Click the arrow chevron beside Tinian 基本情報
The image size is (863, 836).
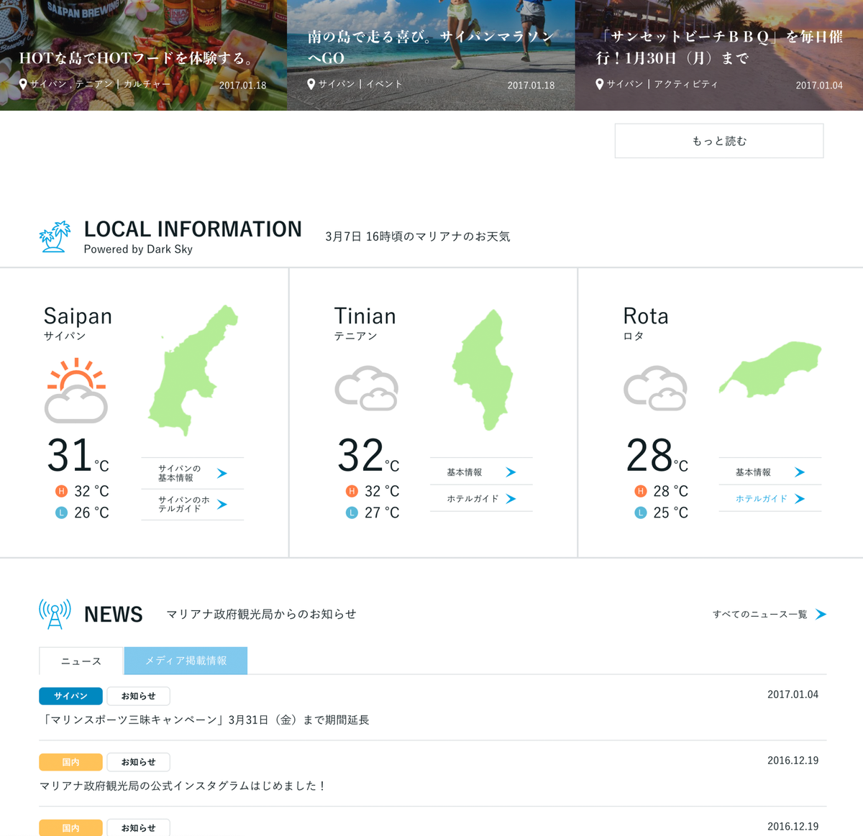coord(511,472)
